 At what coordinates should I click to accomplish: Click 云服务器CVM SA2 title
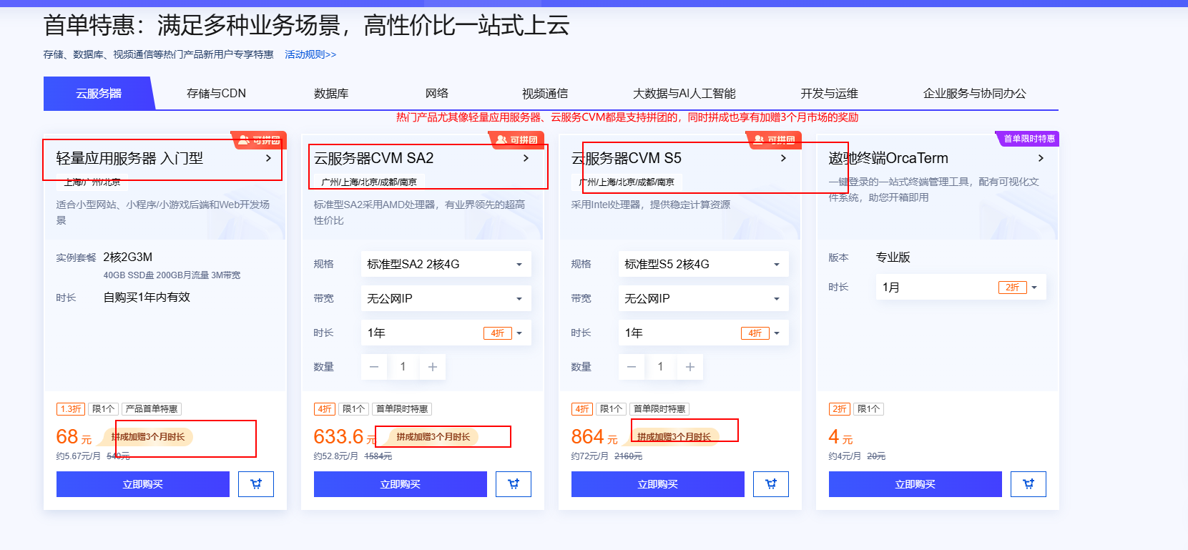click(x=374, y=158)
